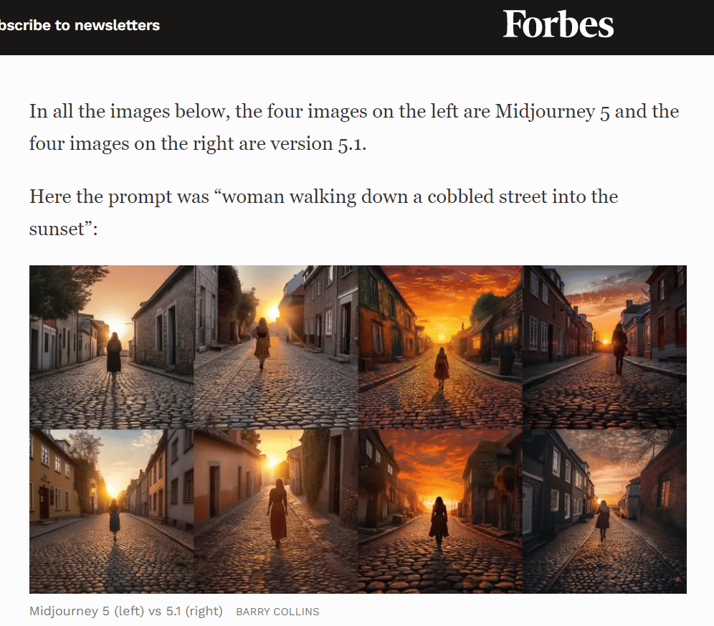Click the Subscribe to newsletters link
Image resolution: width=714 pixels, height=626 pixels.
(x=80, y=25)
